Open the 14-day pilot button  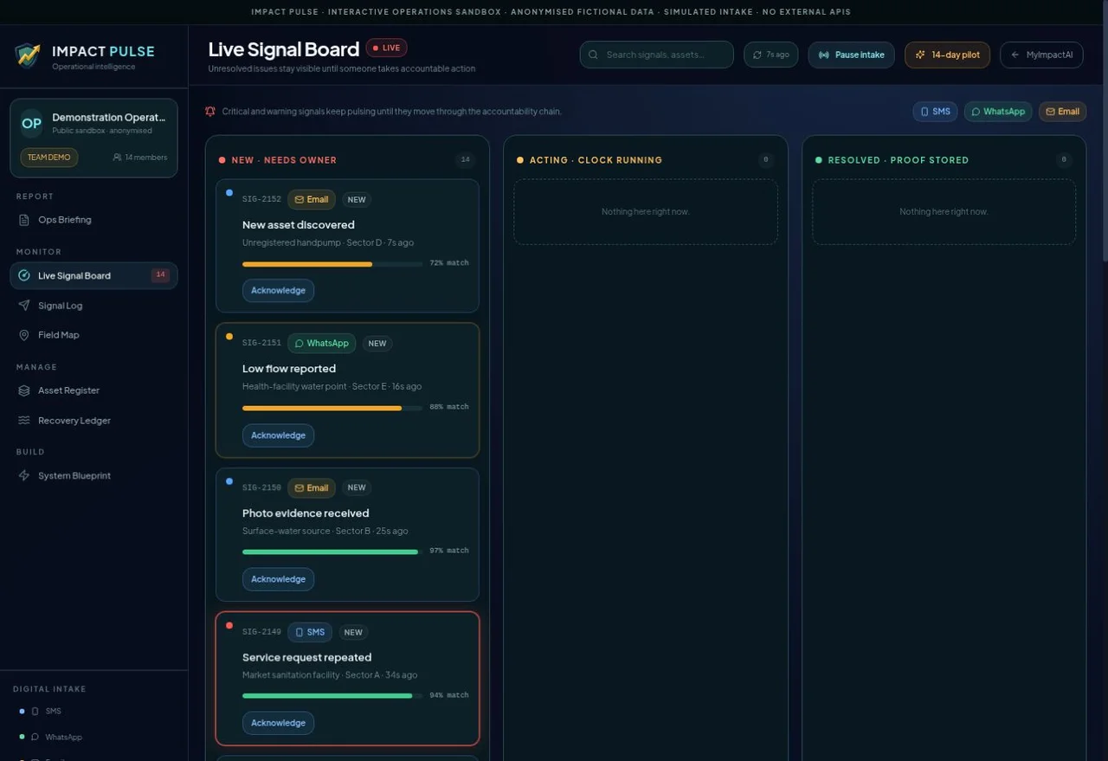[947, 55]
